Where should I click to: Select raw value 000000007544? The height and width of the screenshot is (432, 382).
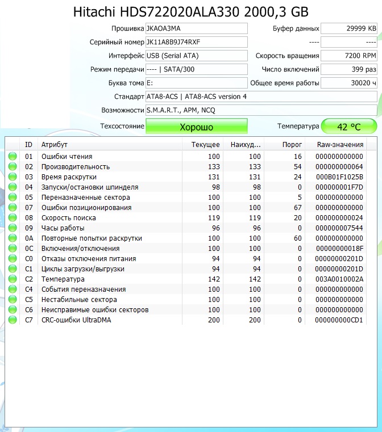pos(339,228)
